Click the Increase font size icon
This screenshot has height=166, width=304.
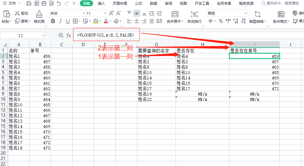(x=111, y=13)
